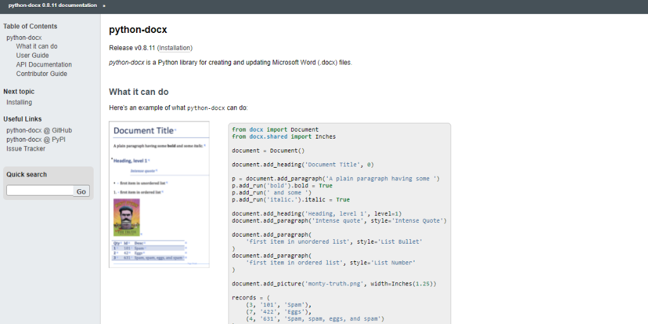The width and height of the screenshot is (648, 324).
Task: Open python-docx @ GitHub link
Action: [x=39, y=130]
